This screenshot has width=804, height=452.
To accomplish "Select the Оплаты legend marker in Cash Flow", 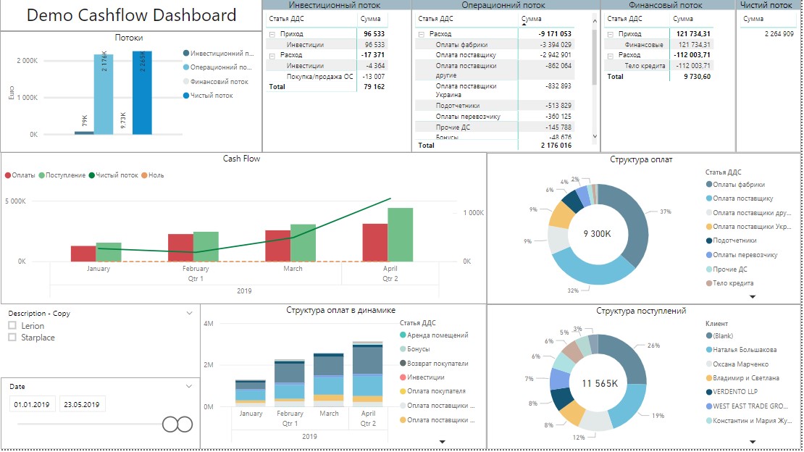I will click(x=8, y=175).
